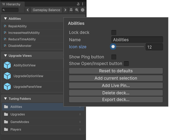Screen dimensions: 172x140
Task: Select the UpgradeOptionView label
Action: click(x=28, y=76)
